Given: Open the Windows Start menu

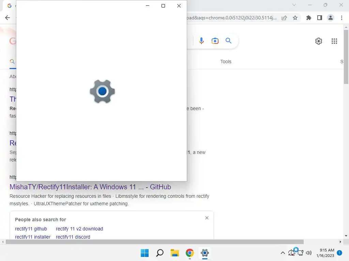Looking at the screenshot, I should pos(145,253).
